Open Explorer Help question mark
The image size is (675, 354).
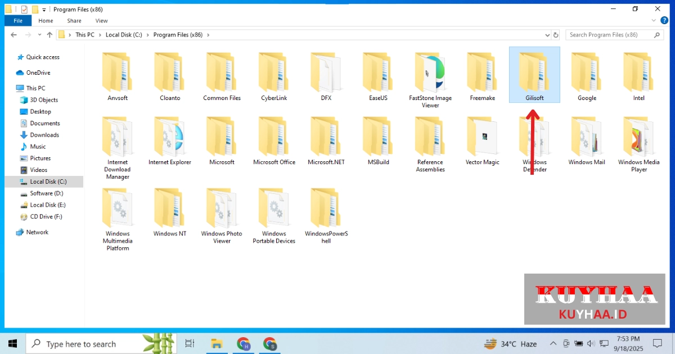click(664, 20)
